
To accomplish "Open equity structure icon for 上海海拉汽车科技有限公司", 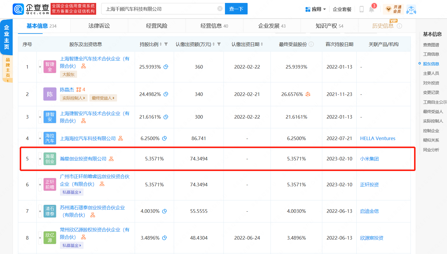I will (121, 138).
